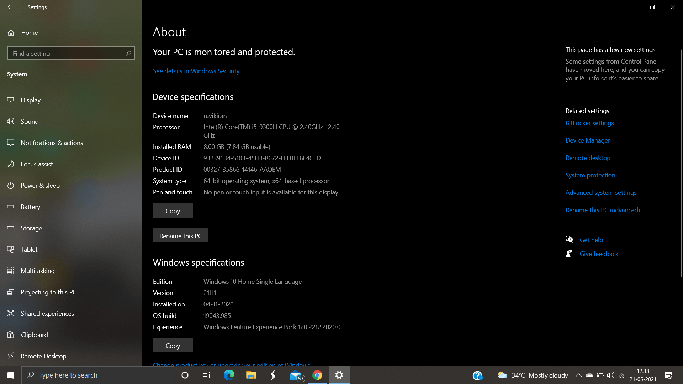Image resolution: width=683 pixels, height=384 pixels.
Task: Open Remote desktop related settings link
Action: click(588, 158)
